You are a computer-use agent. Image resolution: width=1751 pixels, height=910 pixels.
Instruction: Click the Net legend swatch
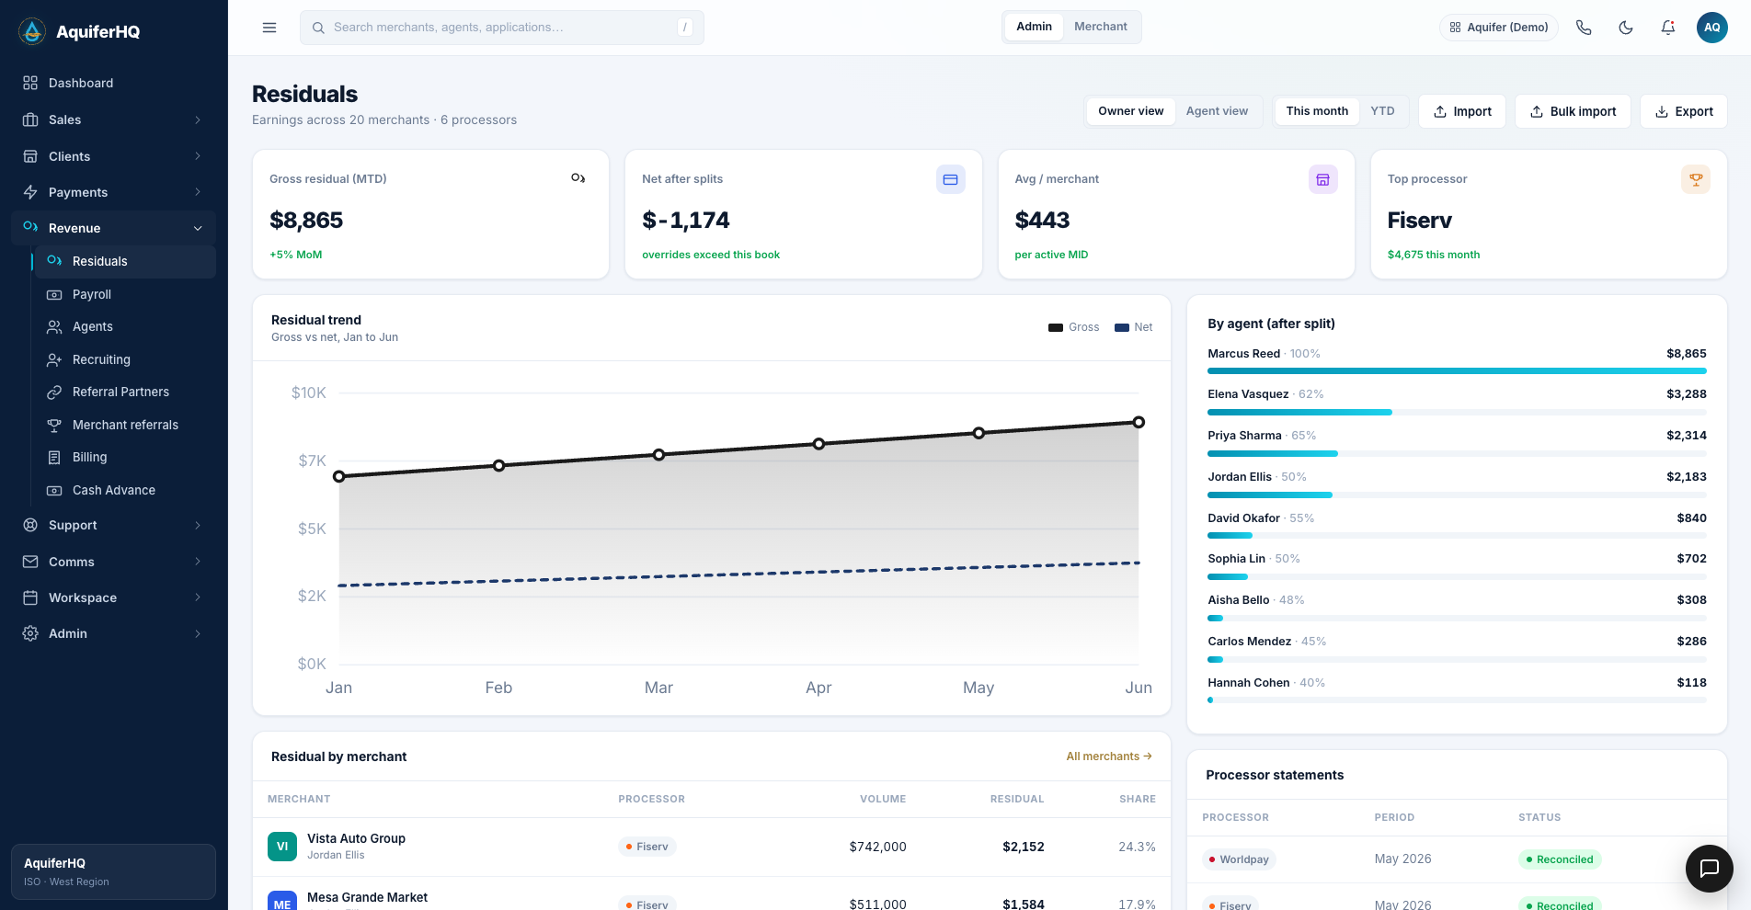pyautogui.click(x=1122, y=327)
